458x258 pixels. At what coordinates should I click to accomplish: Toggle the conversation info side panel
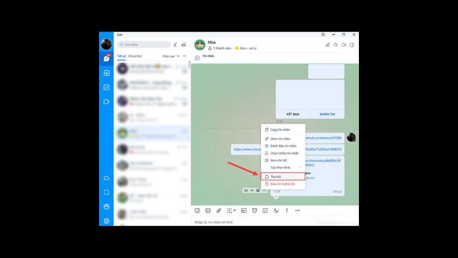[x=353, y=45]
